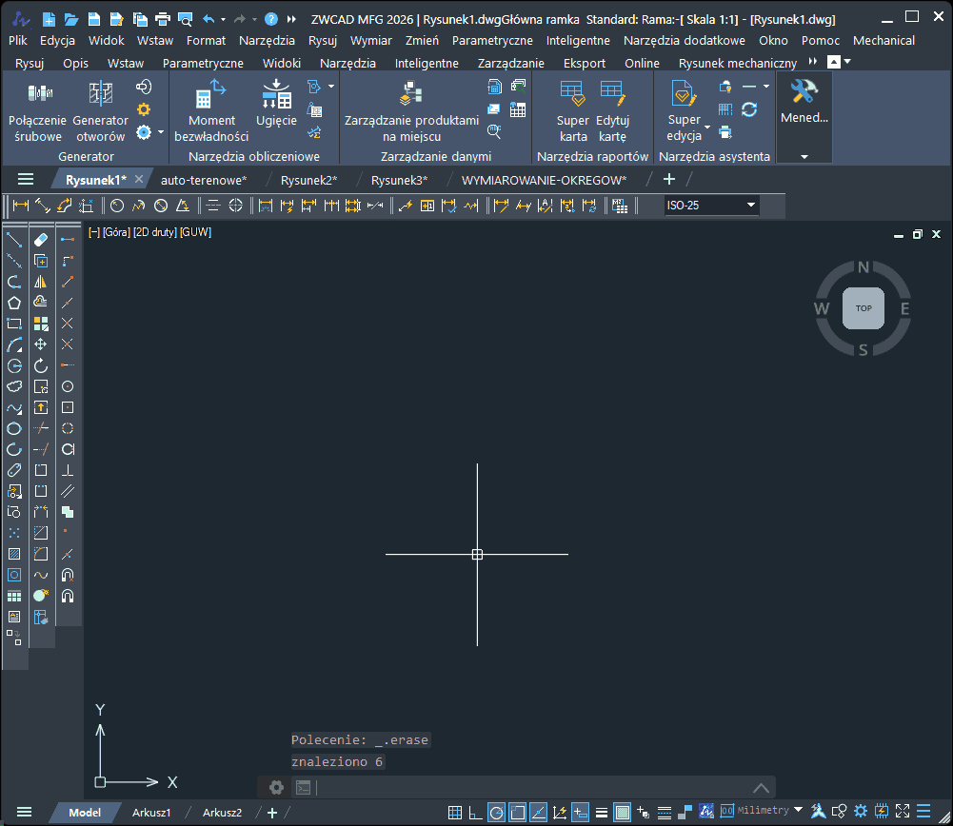Screen dimensions: 953x826
Task: Click the Radius dimension icon
Action: click(x=117, y=206)
